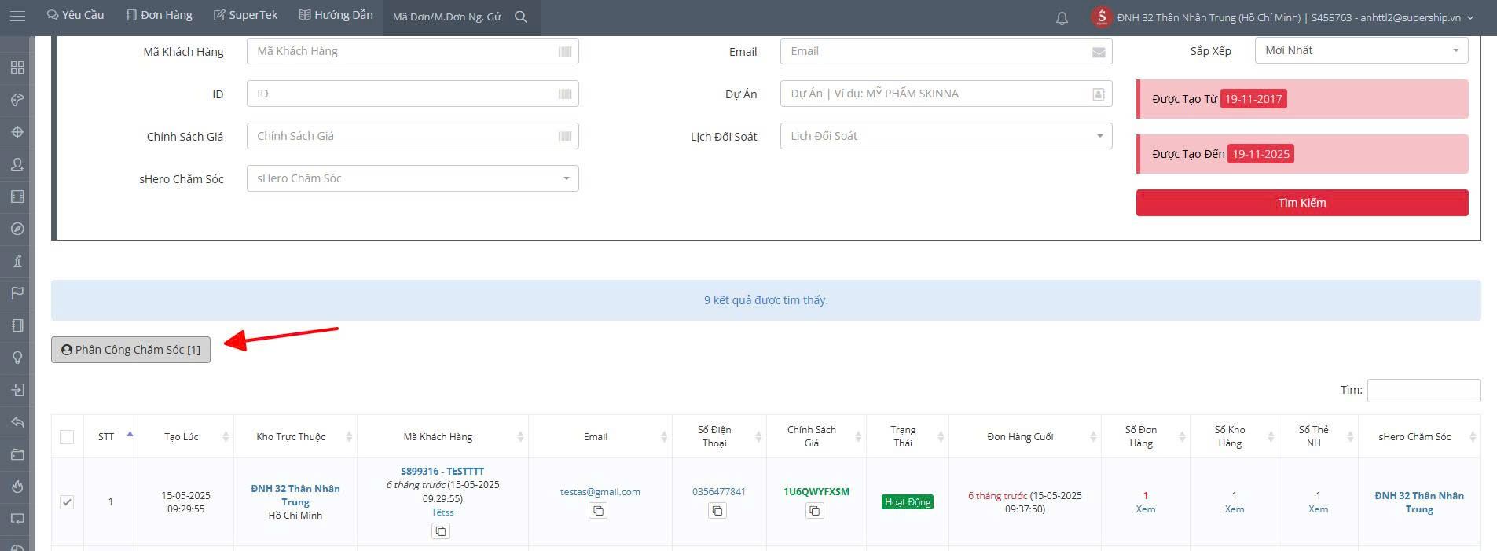Open the light bulb icon in sidebar

point(17,358)
